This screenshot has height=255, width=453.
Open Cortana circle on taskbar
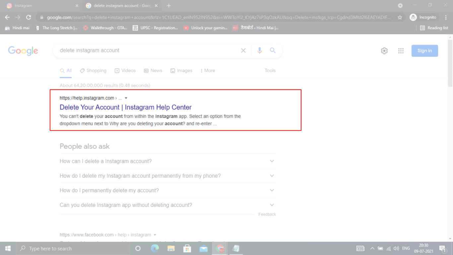pyautogui.click(x=138, y=248)
